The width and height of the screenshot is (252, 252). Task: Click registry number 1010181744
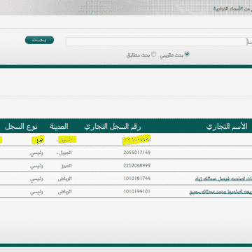(137, 178)
